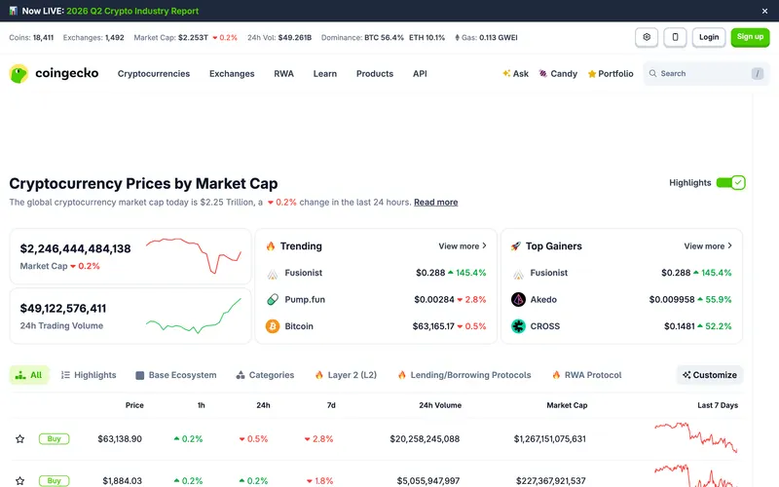This screenshot has width=779, height=487.
Task: Click the Pump.fun pill icon
Action: point(273,300)
